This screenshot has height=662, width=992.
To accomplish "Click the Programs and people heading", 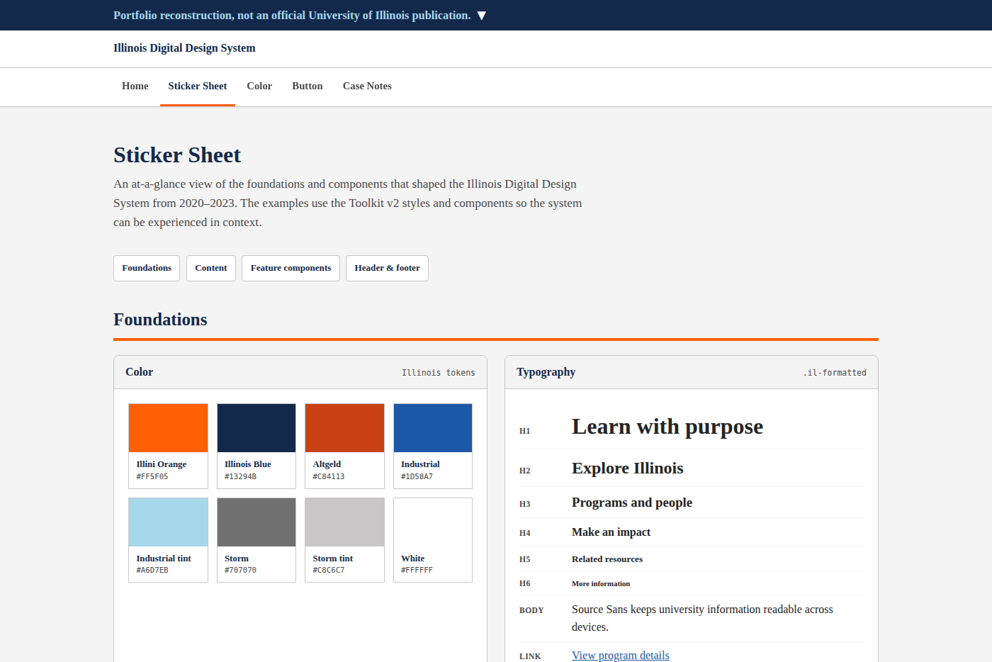I will point(632,503).
